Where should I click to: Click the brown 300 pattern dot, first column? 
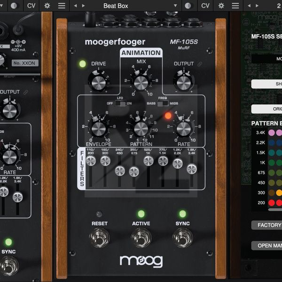pos(271,193)
